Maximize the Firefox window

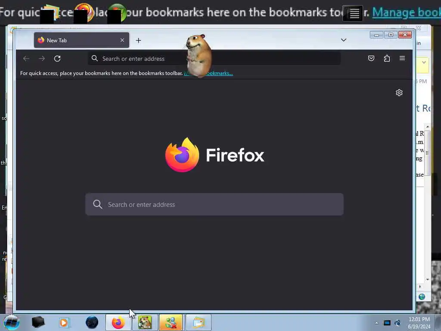click(x=391, y=35)
